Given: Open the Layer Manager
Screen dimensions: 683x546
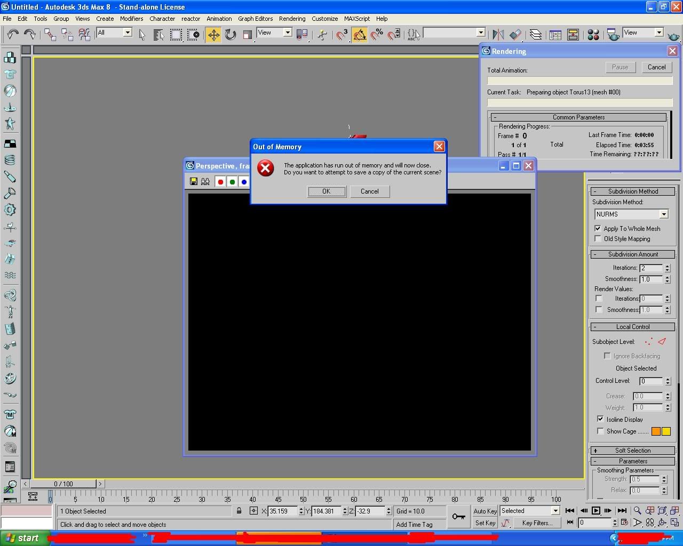Looking at the screenshot, I should click(x=536, y=35).
